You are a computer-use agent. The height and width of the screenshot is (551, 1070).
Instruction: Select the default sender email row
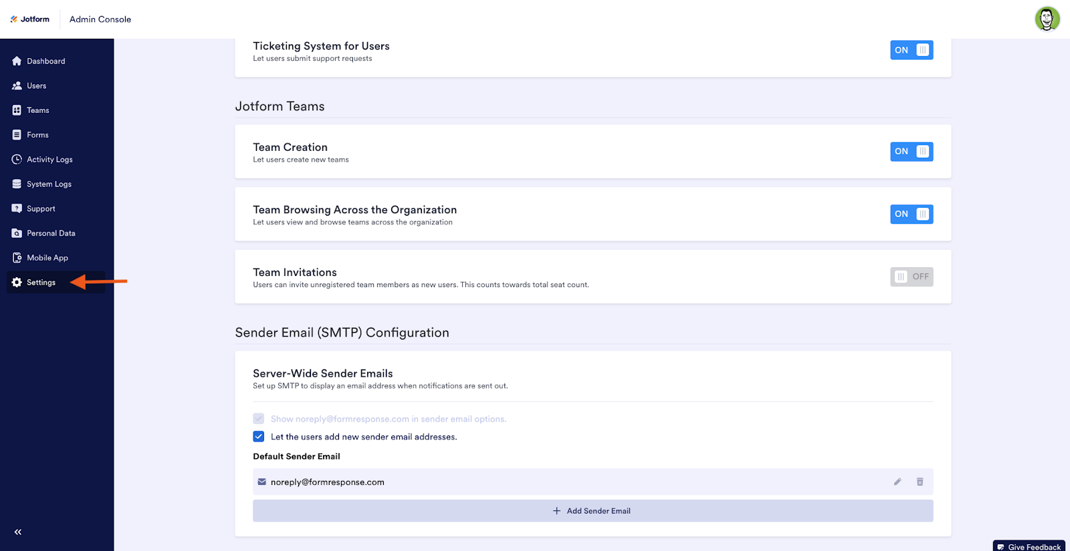[x=535, y=482]
